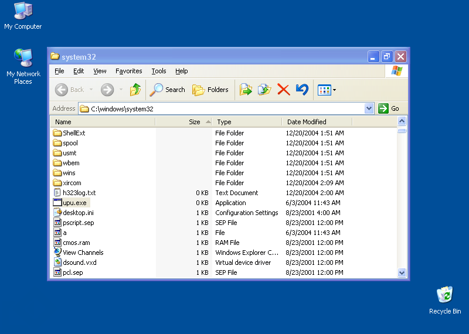Image resolution: width=469 pixels, height=334 pixels.
Task: Click the Back navigation button
Action: pos(69,90)
